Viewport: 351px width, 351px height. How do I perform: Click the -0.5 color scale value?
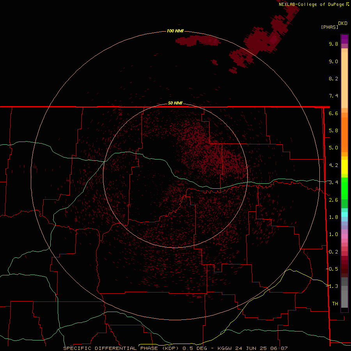click(x=332, y=269)
